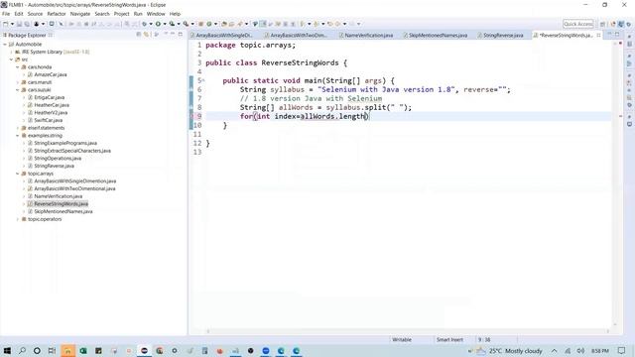Select HeatherCar.java in Package Explorer
Screen dimensions: 635x357
pyautogui.click(x=52, y=105)
